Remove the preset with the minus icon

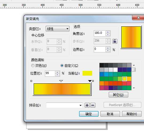(x=93, y=105)
